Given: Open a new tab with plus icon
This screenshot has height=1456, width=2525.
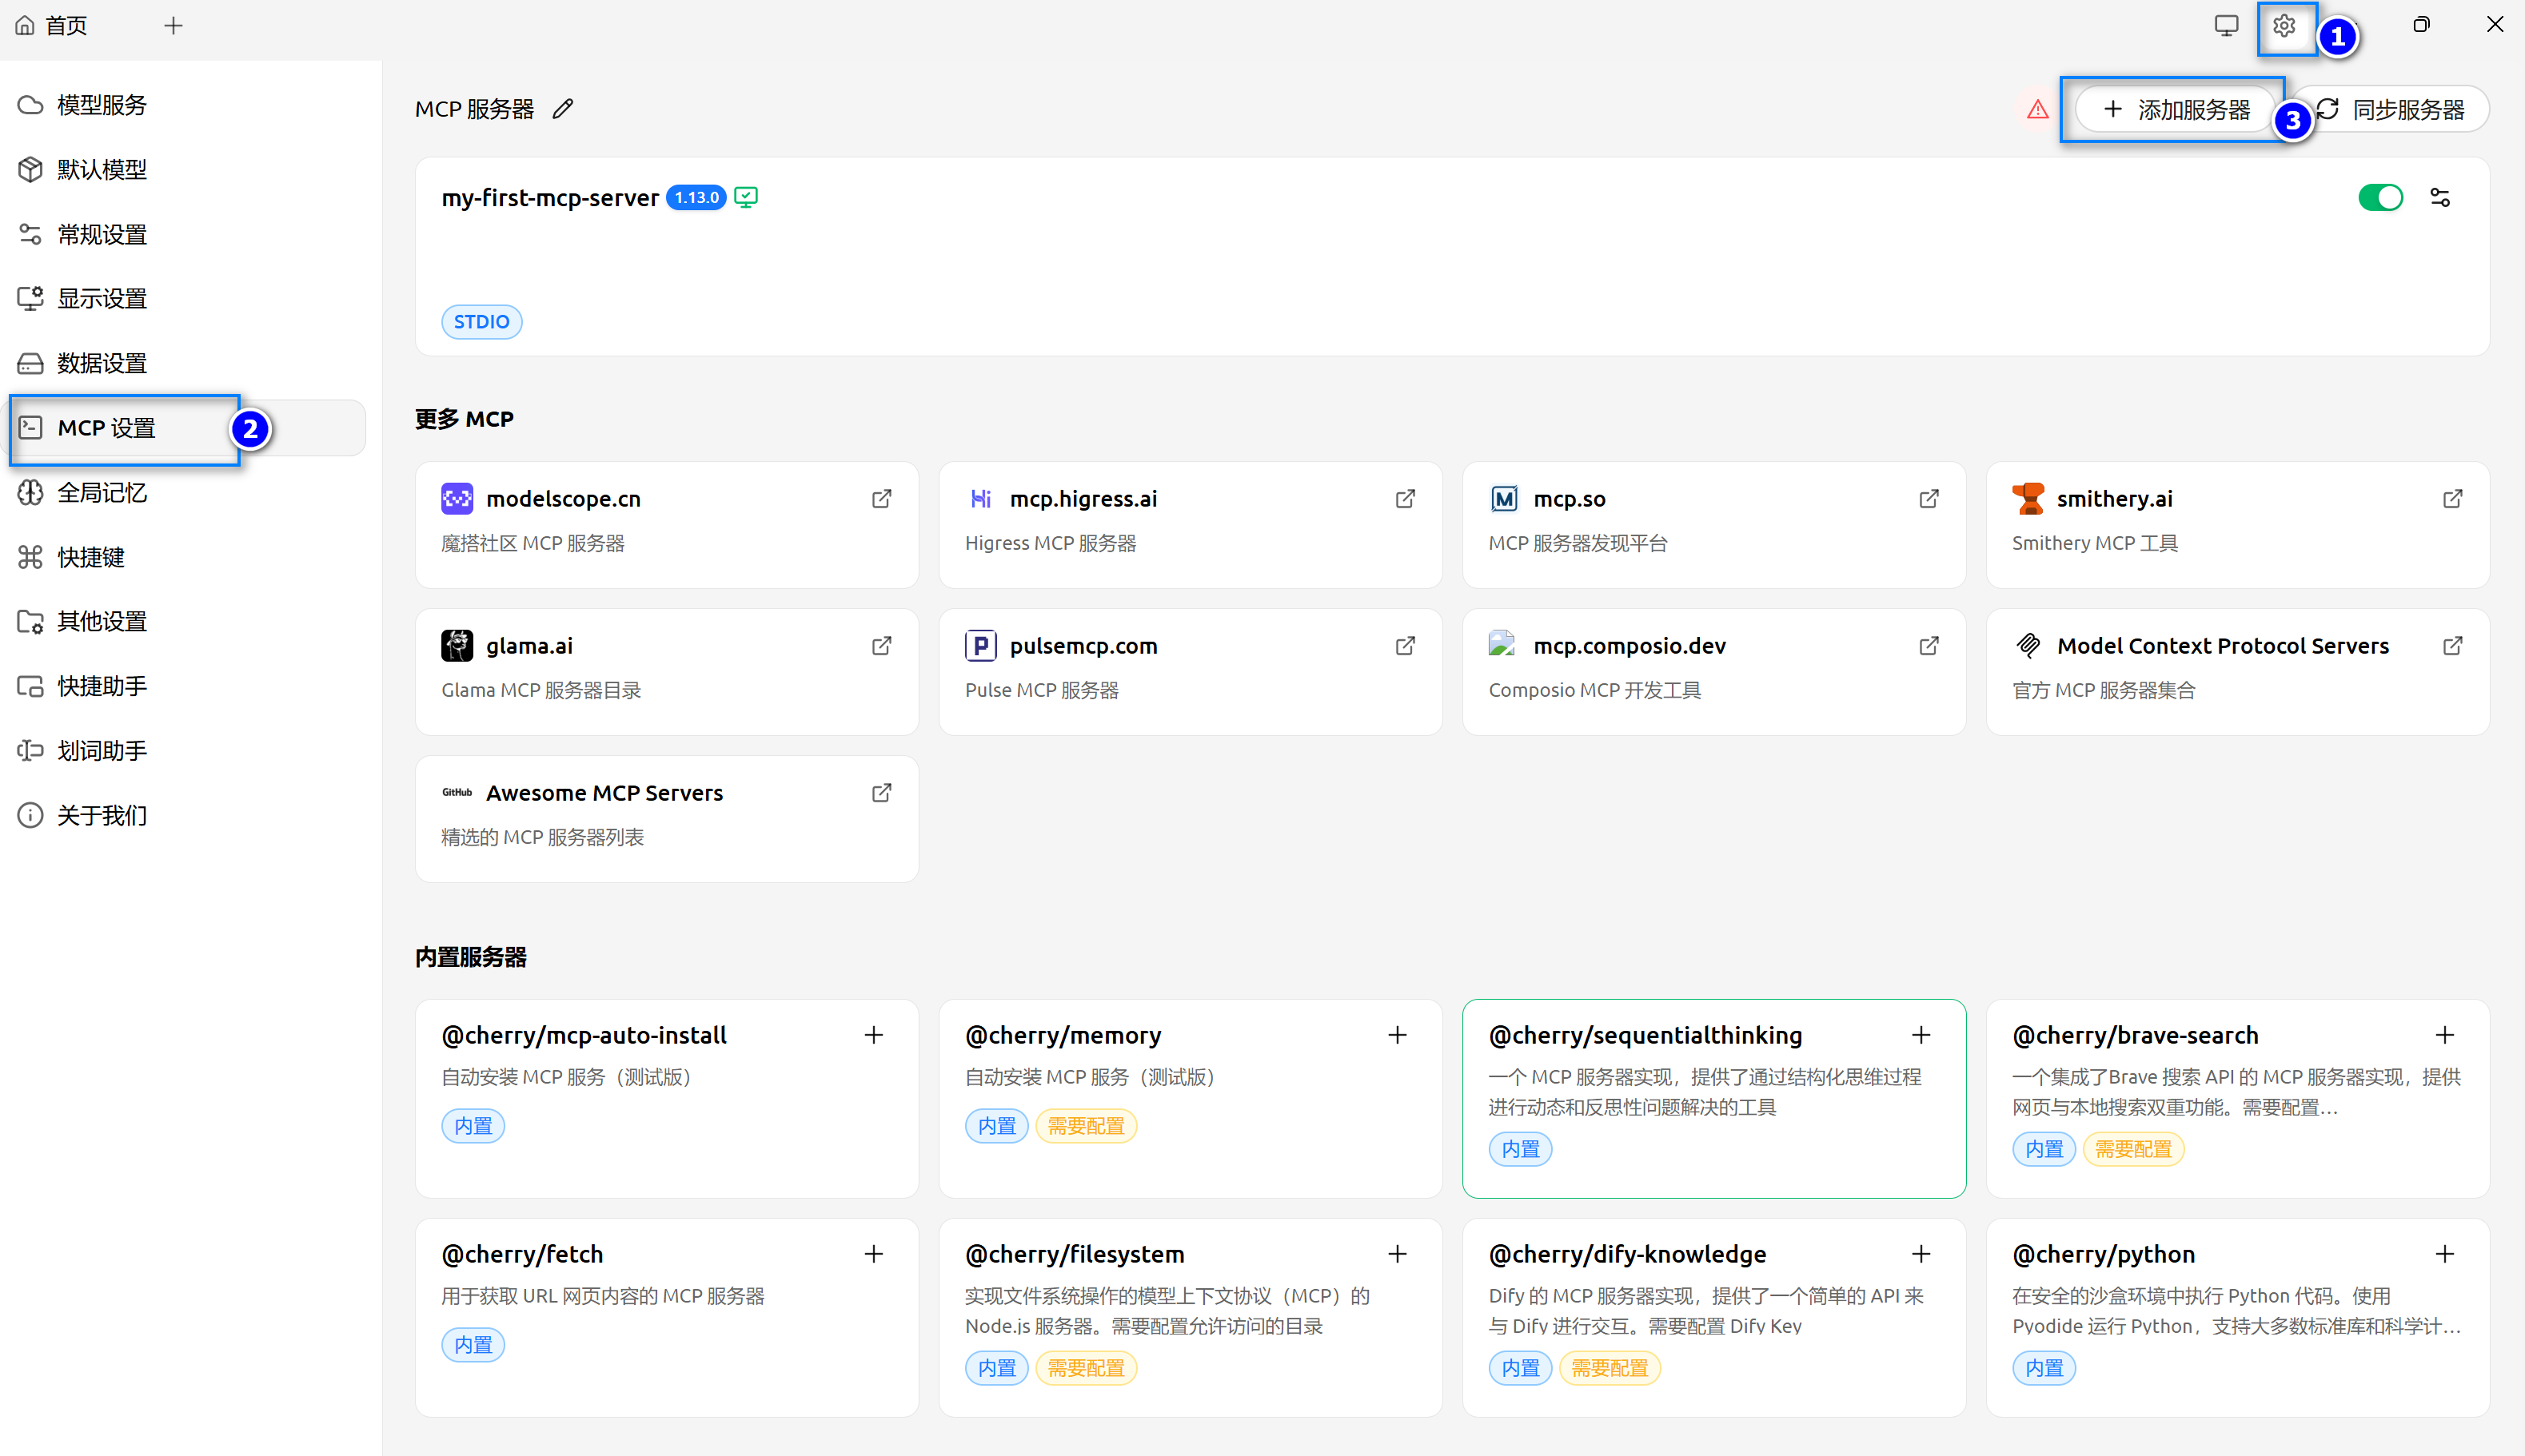Looking at the screenshot, I should (173, 26).
